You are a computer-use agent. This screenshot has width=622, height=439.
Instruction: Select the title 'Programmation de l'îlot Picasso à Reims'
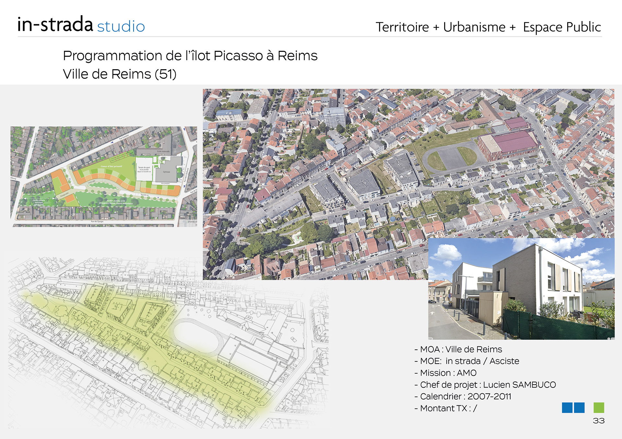pyautogui.click(x=190, y=56)
